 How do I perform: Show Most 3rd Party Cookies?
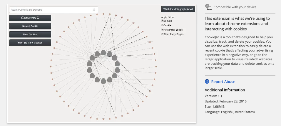(30, 43)
